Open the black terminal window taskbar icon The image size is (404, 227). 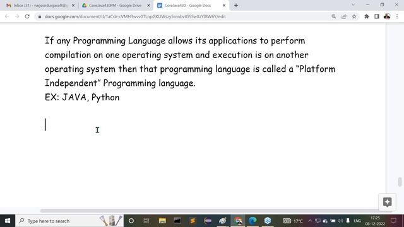177,221
